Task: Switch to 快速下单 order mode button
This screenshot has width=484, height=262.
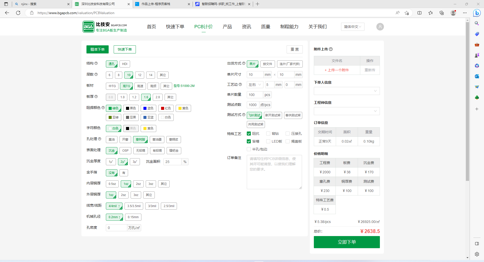Action: coord(125,49)
